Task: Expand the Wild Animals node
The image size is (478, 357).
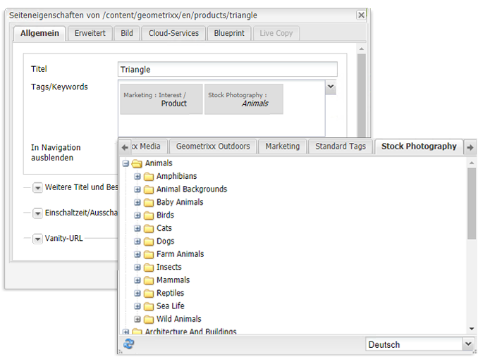Action: [137, 319]
